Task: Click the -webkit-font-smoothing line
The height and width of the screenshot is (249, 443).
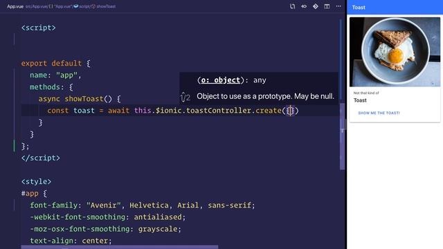Action: (108, 217)
